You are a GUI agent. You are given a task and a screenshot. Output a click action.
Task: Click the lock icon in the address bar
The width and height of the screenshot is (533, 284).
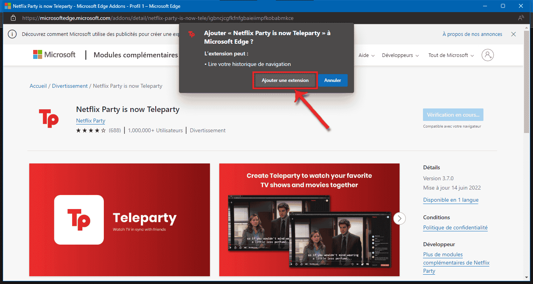point(13,18)
